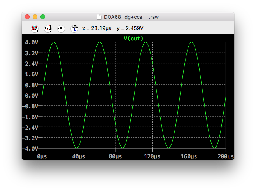Click the 4.0V vertical axis label
The image size is (256, 191).
pos(32,42)
